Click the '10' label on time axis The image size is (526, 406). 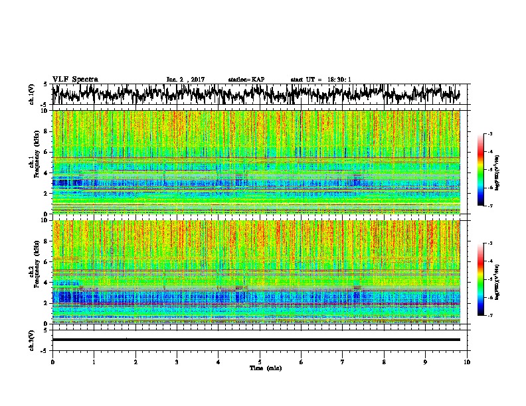coord(467,362)
